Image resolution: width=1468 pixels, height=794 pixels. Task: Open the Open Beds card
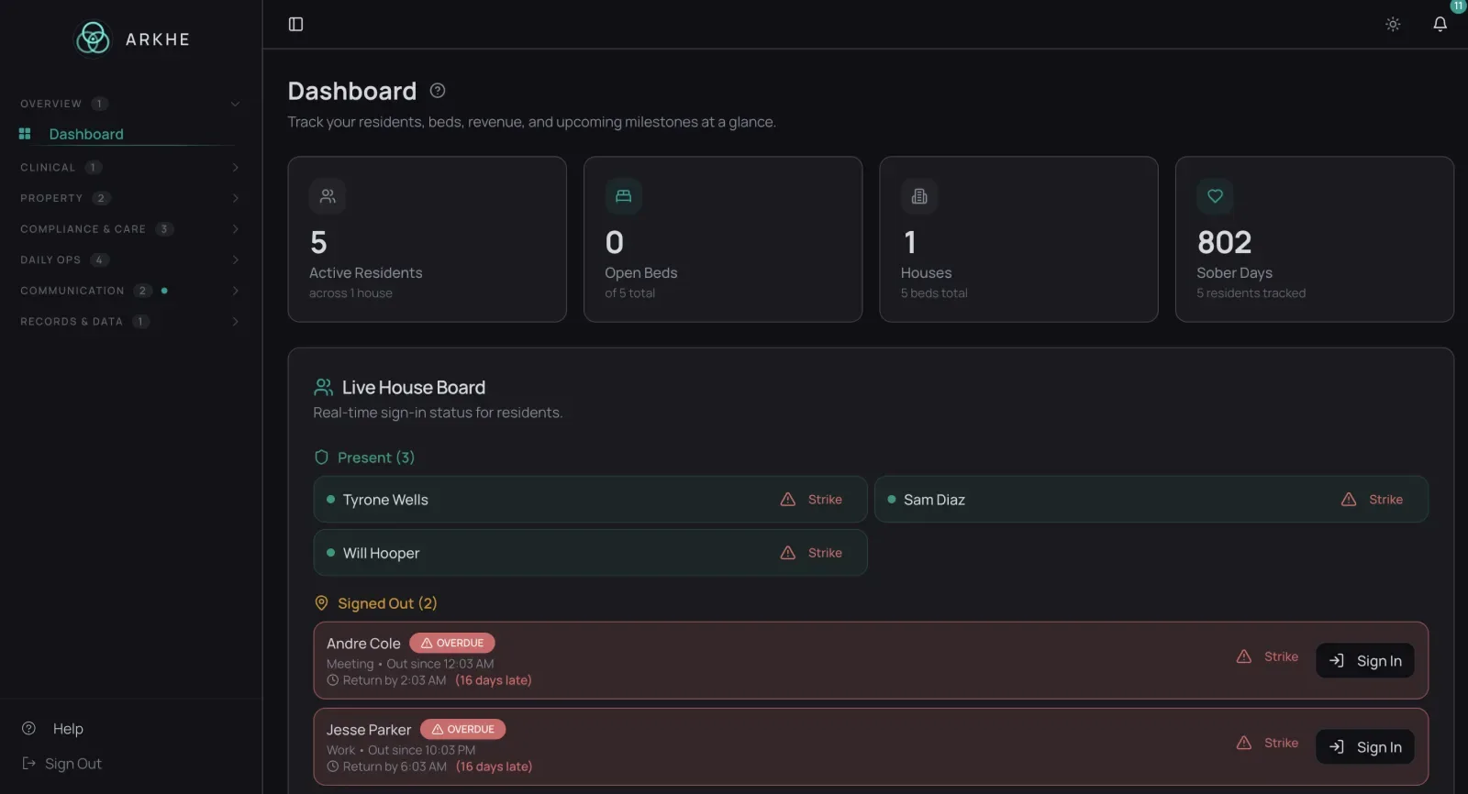coord(723,239)
